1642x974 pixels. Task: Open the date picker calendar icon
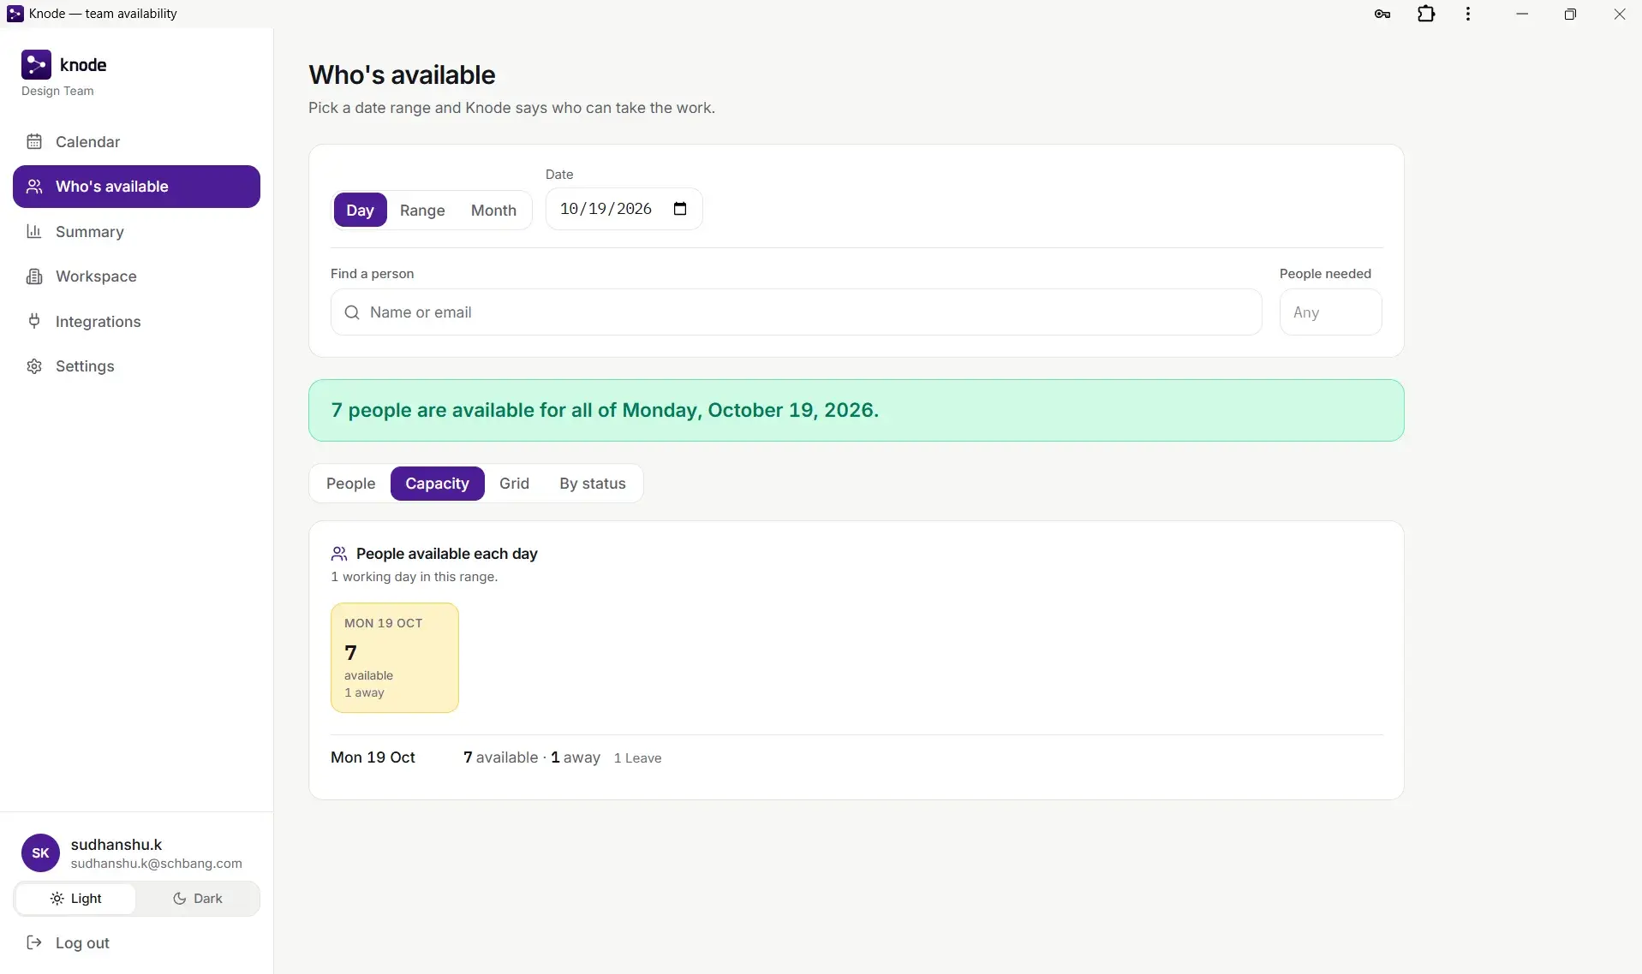(x=680, y=209)
